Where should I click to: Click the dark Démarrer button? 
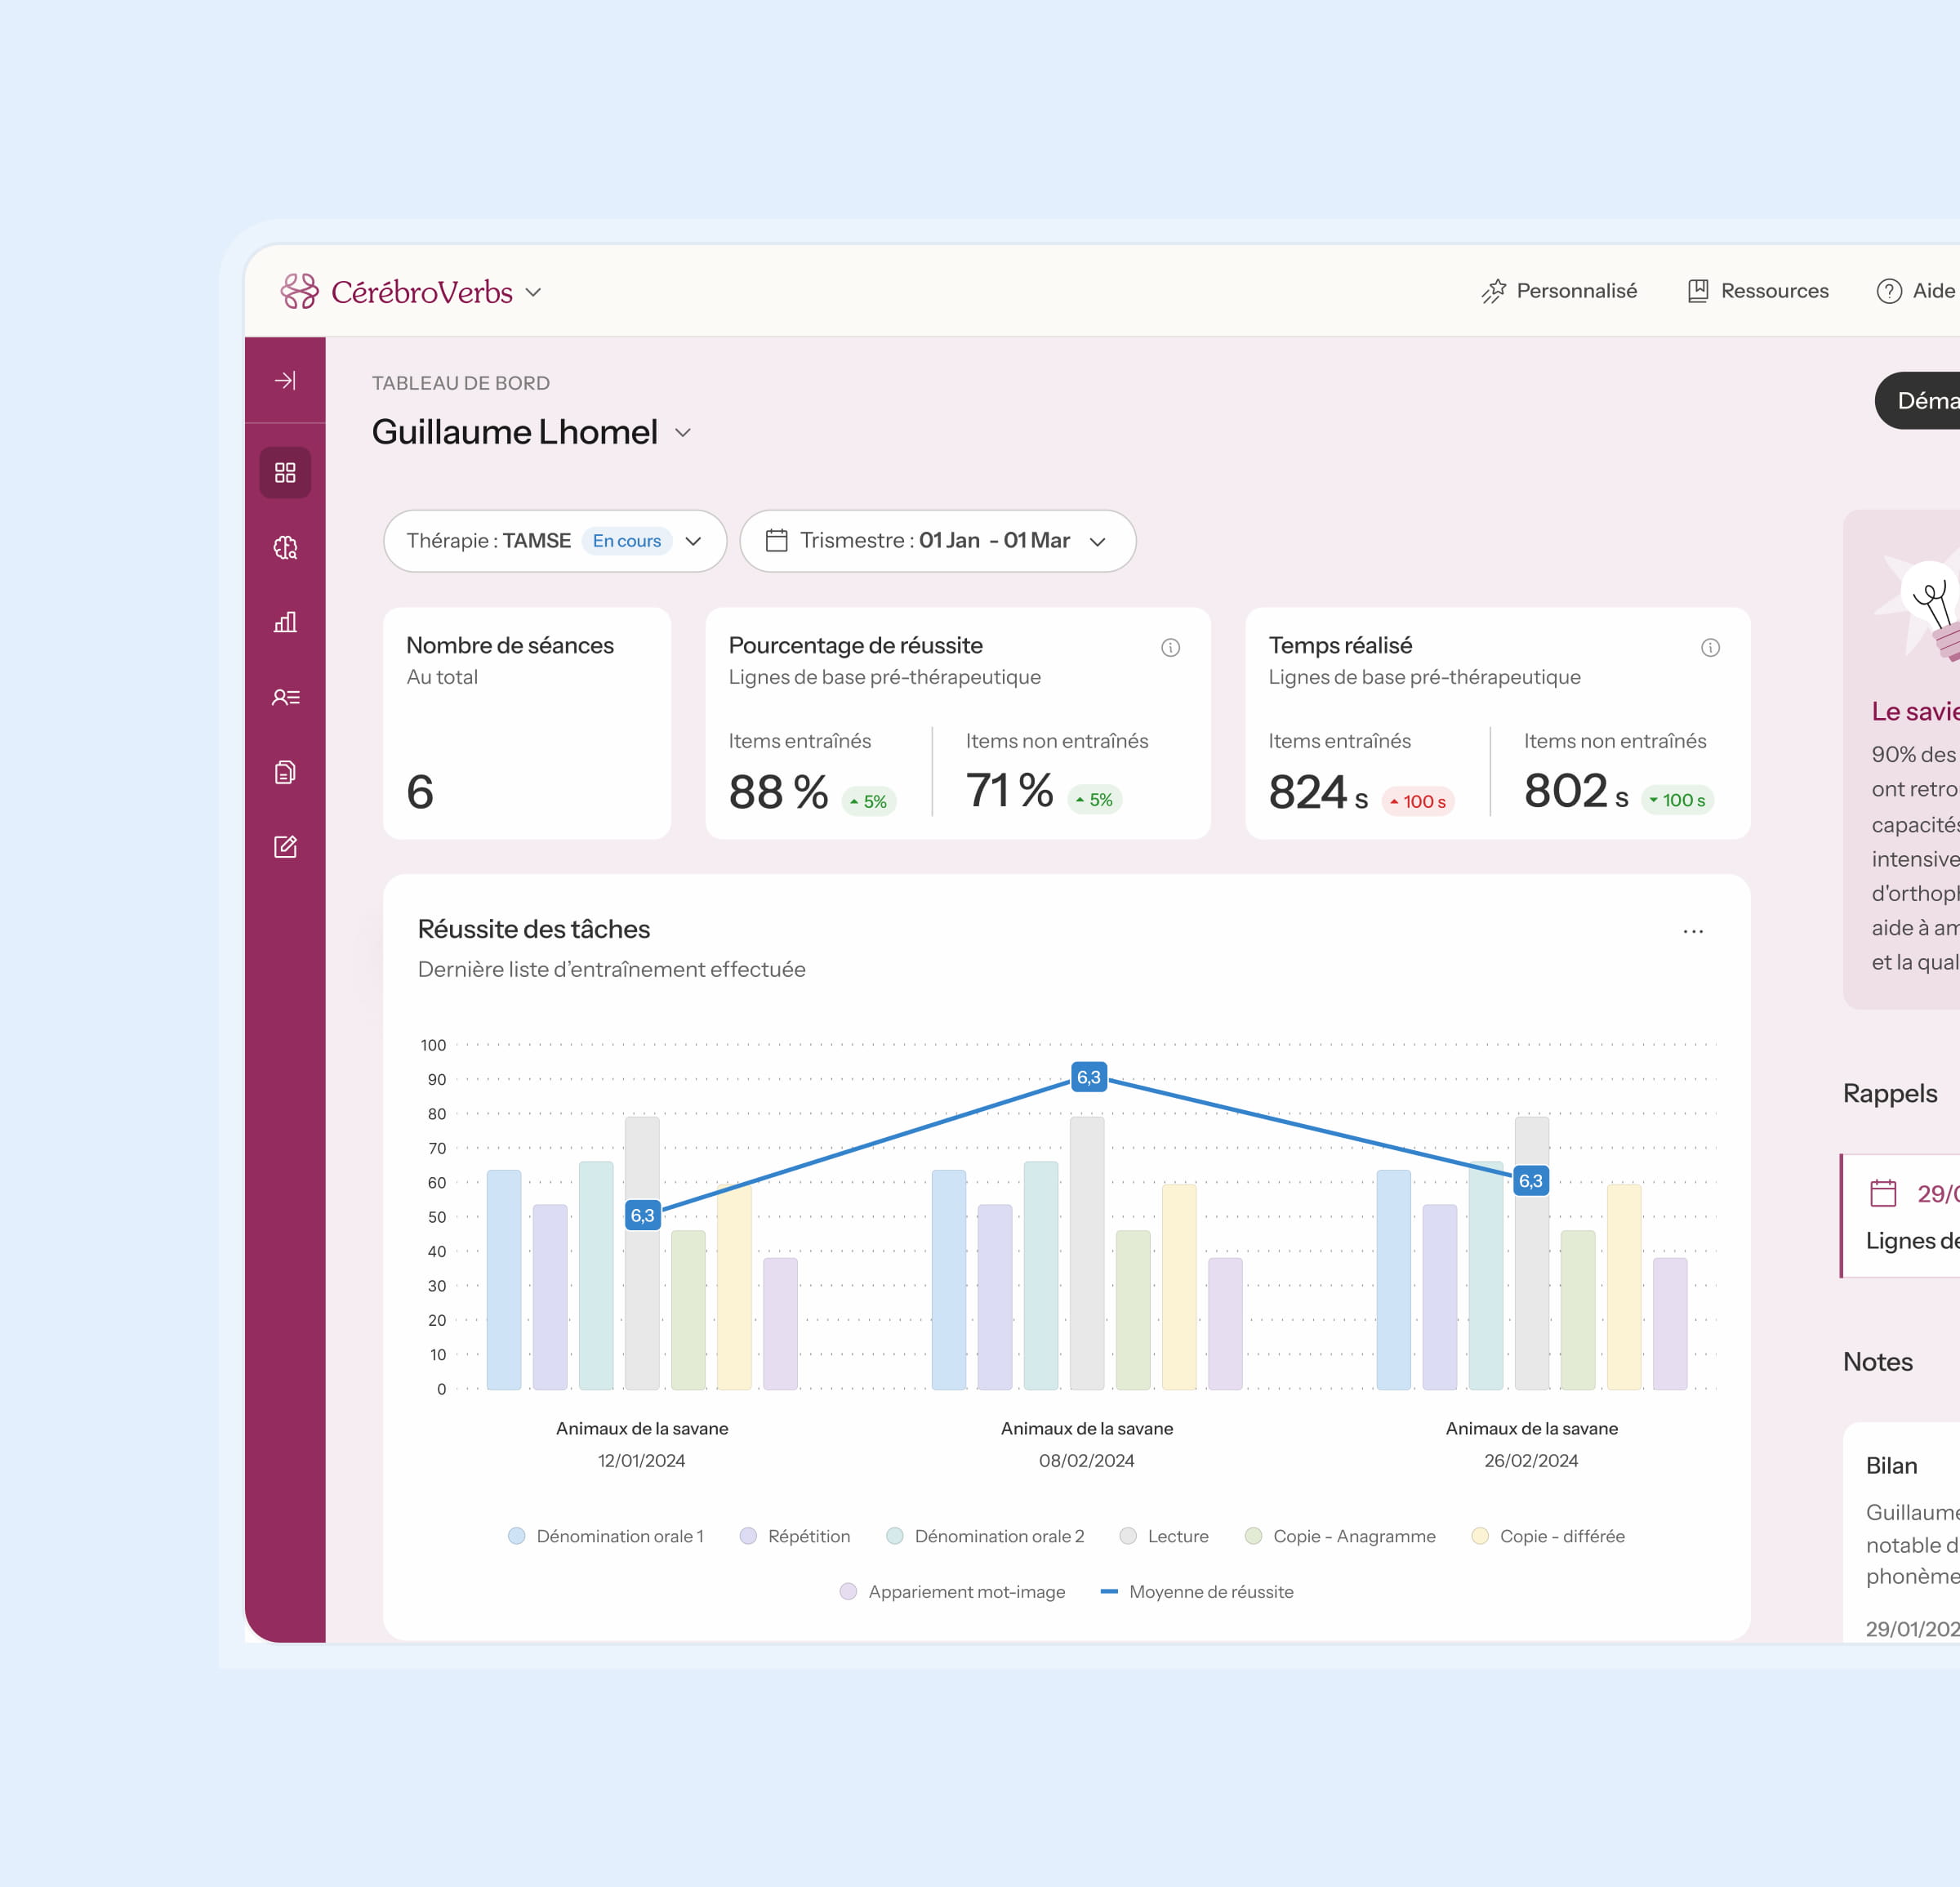click(1917, 401)
